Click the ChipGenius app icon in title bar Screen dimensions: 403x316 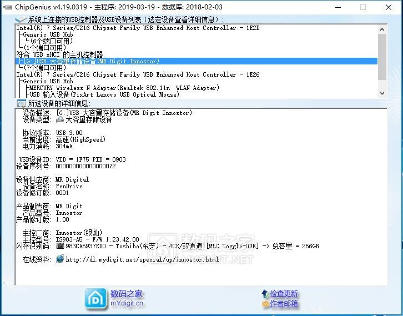(x=8, y=7)
